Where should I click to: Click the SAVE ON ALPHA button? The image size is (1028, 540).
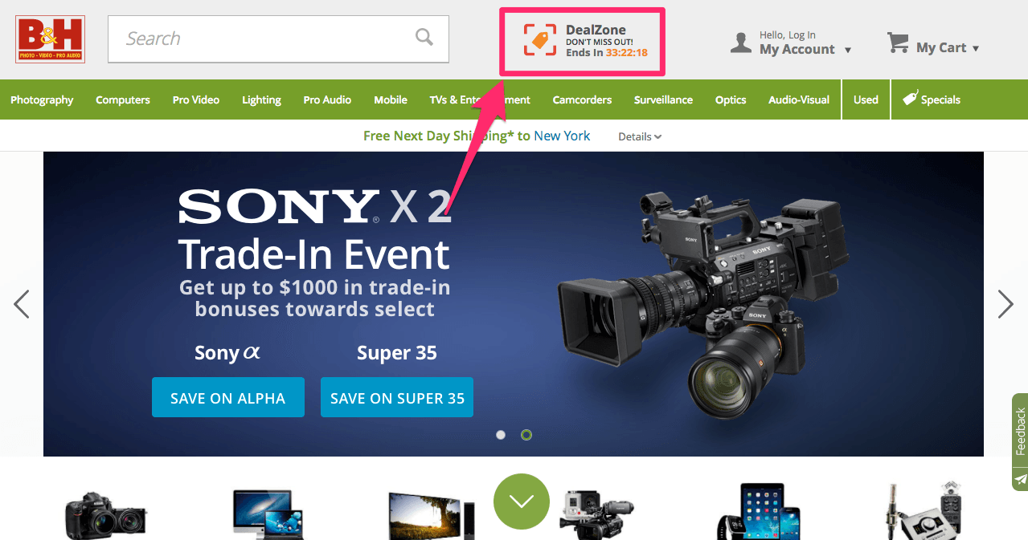228,397
